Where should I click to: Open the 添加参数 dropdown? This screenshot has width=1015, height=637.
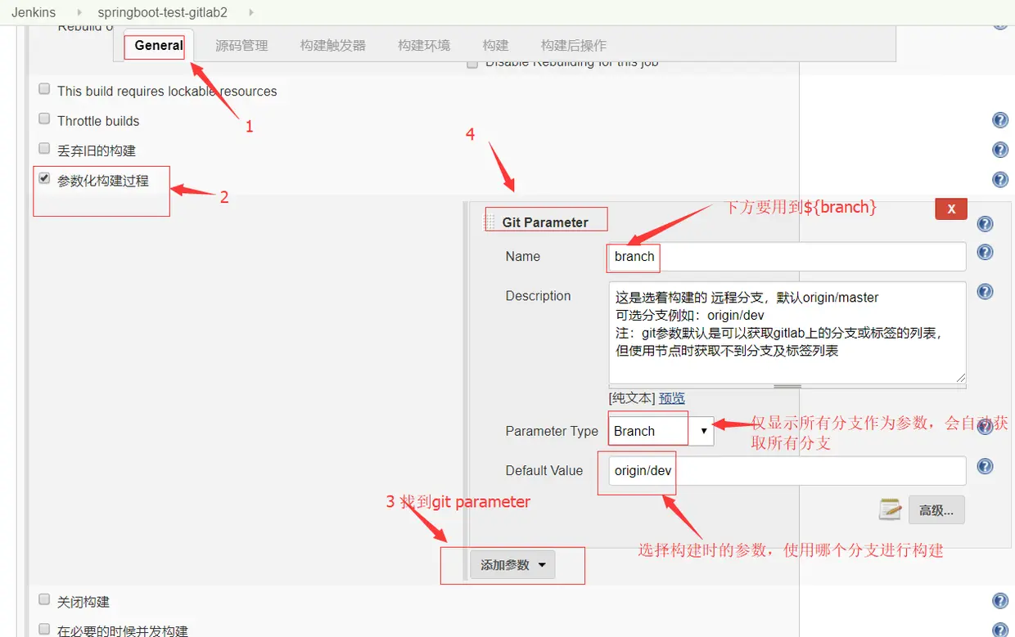tap(512, 564)
